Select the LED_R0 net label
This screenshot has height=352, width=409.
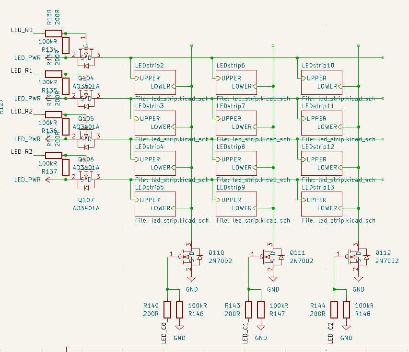click(22, 30)
